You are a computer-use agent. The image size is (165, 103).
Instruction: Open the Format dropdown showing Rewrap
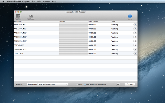(x=47, y=84)
